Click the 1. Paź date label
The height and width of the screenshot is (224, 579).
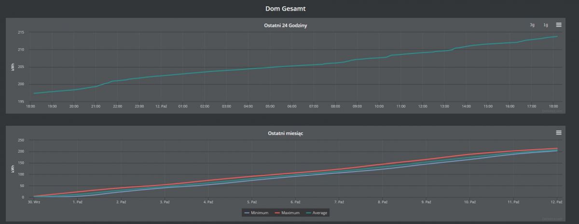coord(77,202)
